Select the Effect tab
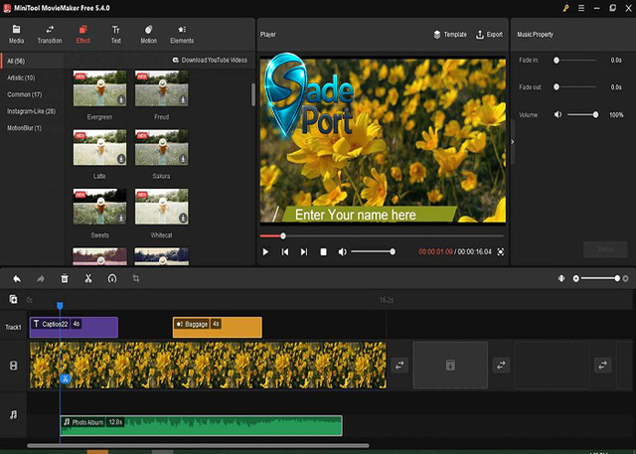636x454 pixels. click(x=83, y=35)
